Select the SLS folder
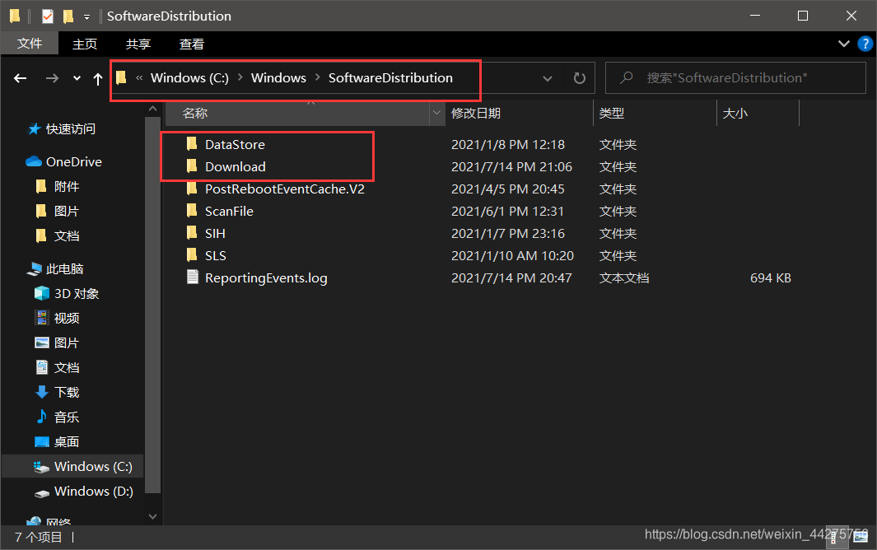This screenshot has height=550, width=877. 215,256
